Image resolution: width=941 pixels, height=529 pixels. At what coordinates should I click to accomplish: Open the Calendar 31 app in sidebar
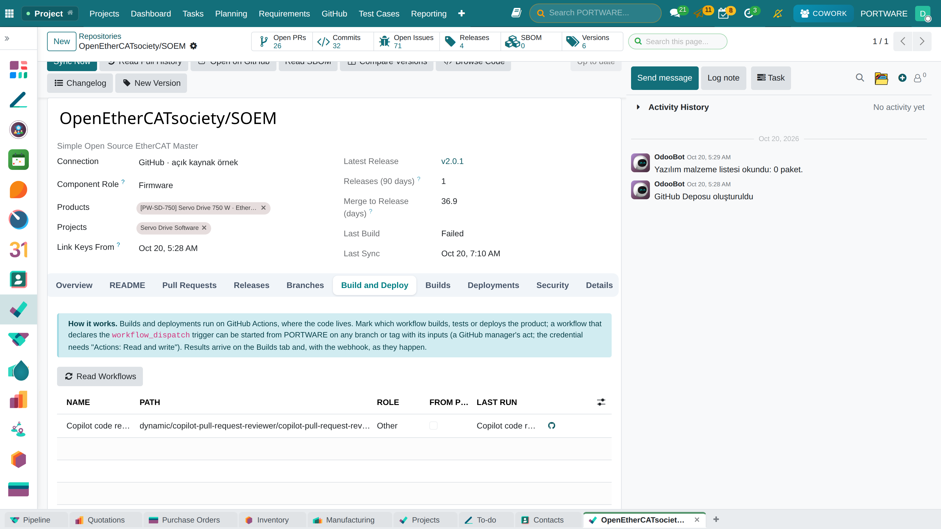[x=18, y=250]
